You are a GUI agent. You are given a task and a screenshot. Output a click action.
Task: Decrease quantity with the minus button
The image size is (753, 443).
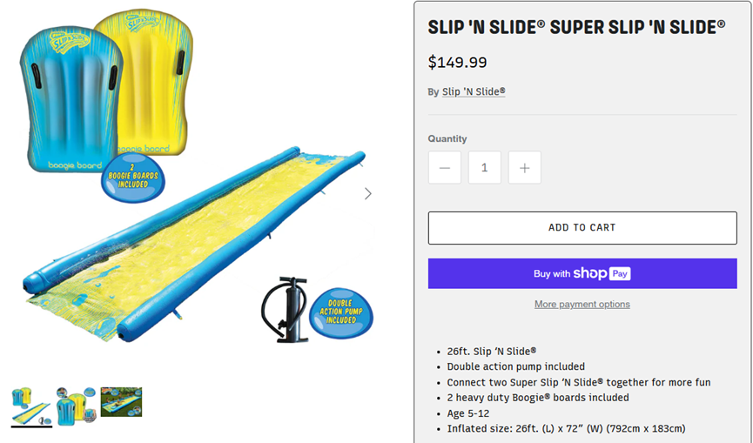point(444,168)
